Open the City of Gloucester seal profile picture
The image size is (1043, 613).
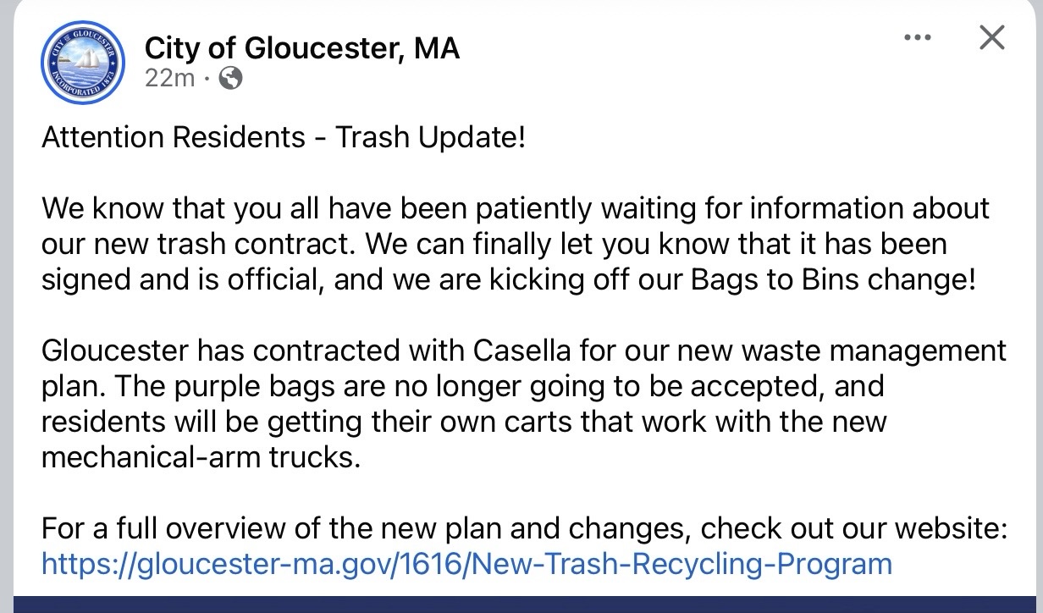[x=83, y=63]
